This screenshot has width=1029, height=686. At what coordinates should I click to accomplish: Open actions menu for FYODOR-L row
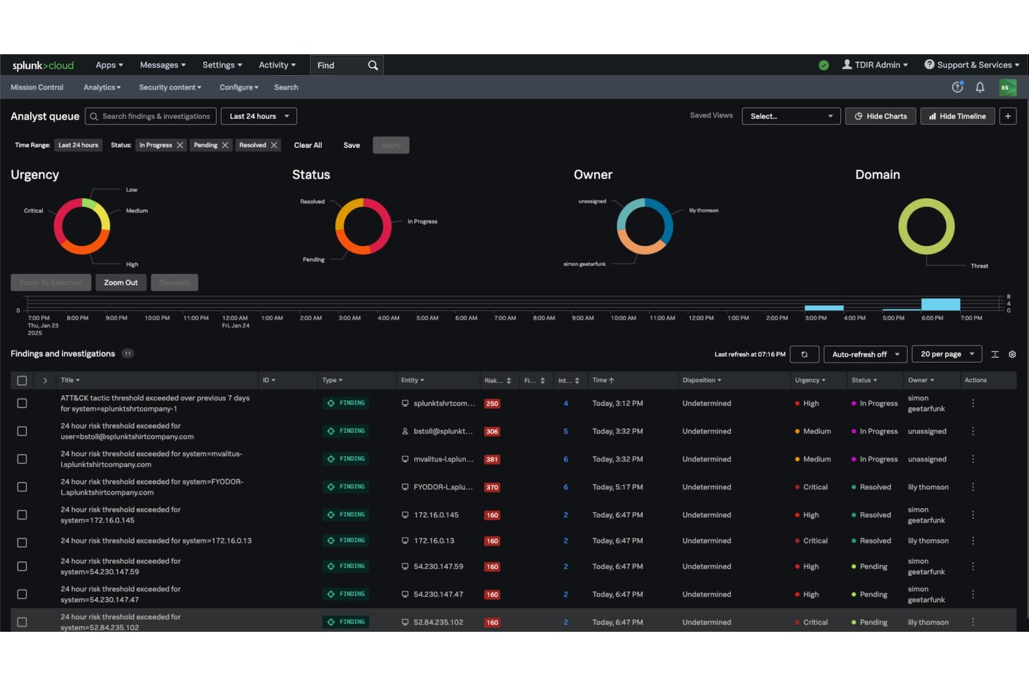pos(973,487)
